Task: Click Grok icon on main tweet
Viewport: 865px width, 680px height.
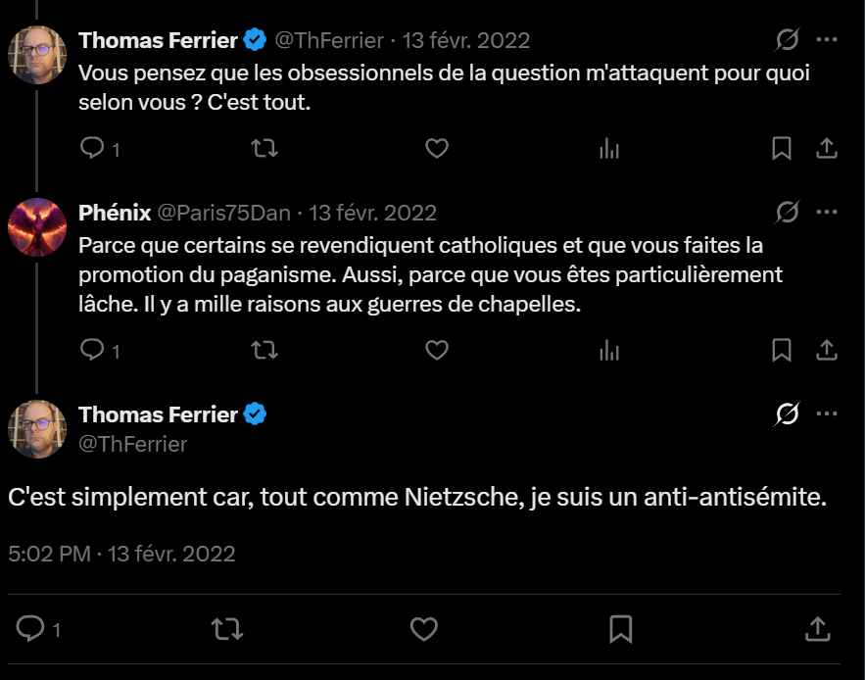Action: click(786, 414)
